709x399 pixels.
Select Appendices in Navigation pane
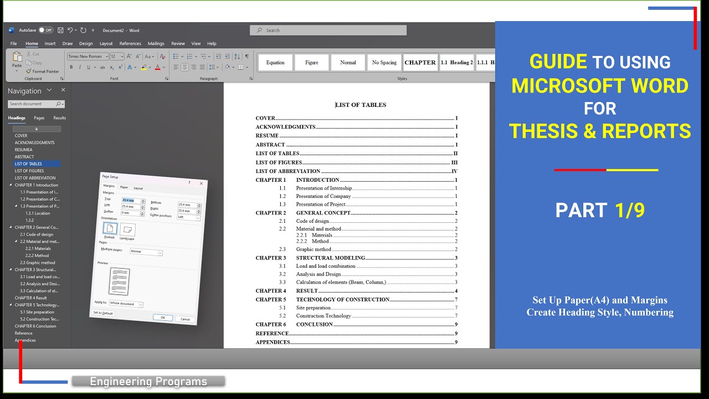click(25, 340)
